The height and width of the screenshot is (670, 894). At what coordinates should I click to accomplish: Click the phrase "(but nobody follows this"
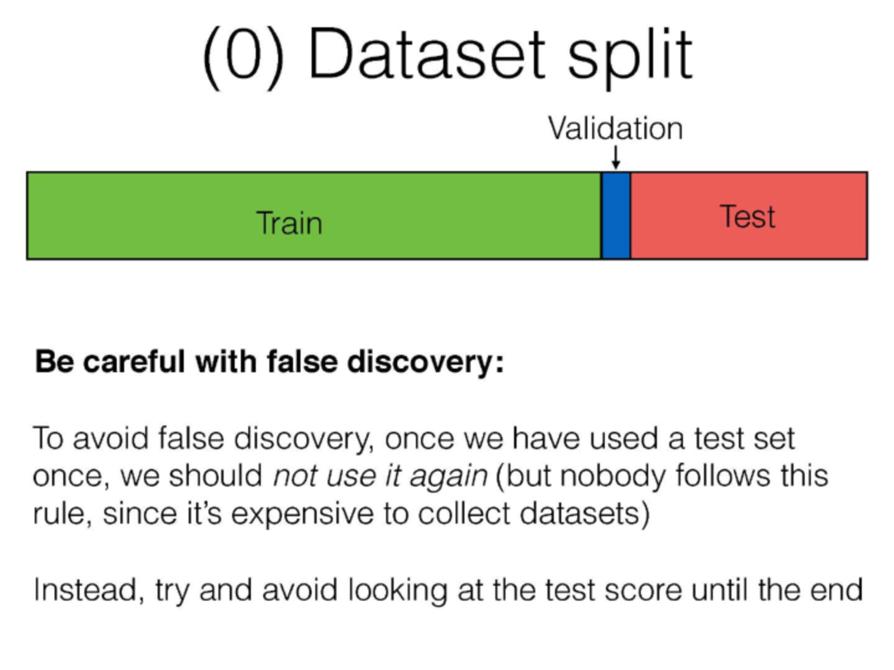(x=662, y=476)
